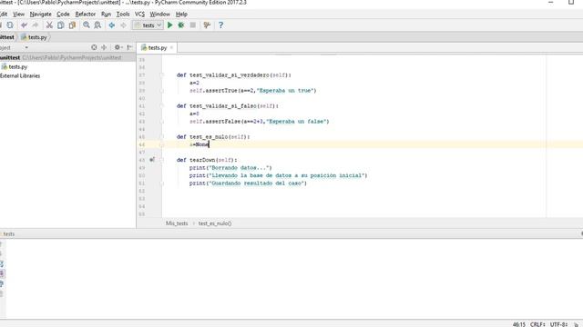
Task: Click the 46:15 cursor position indicator
Action: click(519, 324)
